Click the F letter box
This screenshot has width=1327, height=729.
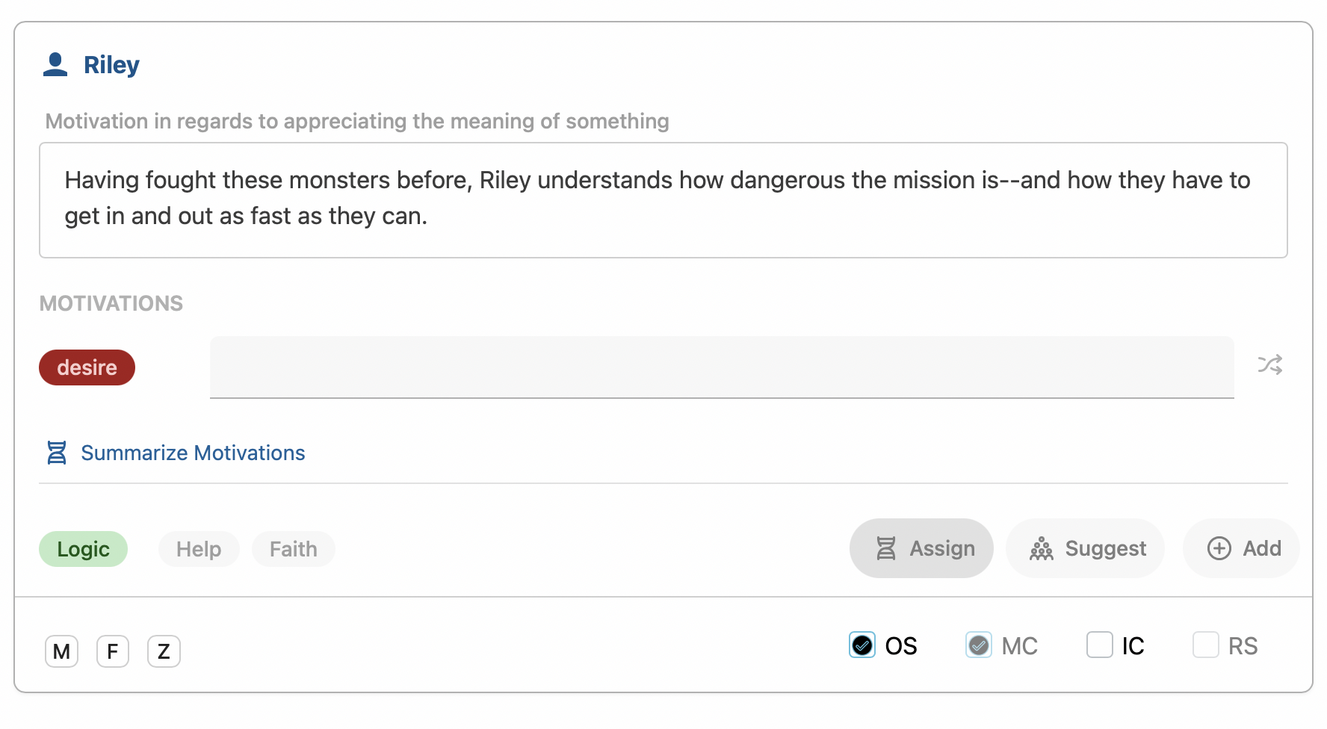tap(113, 651)
